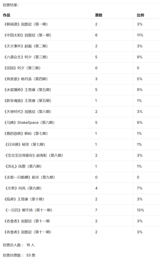Click 《马姨》ShakeSpace (第六期)
The width and height of the screenshot is (160, 259).
(x=29, y=123)
